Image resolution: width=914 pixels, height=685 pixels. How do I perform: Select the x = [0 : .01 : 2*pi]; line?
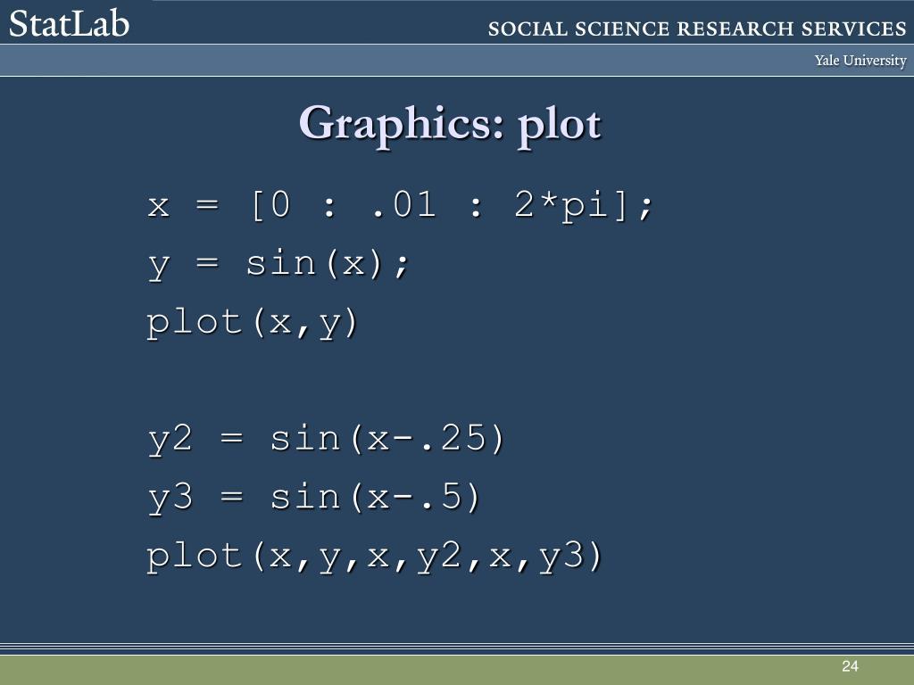[x=401, y=206]
